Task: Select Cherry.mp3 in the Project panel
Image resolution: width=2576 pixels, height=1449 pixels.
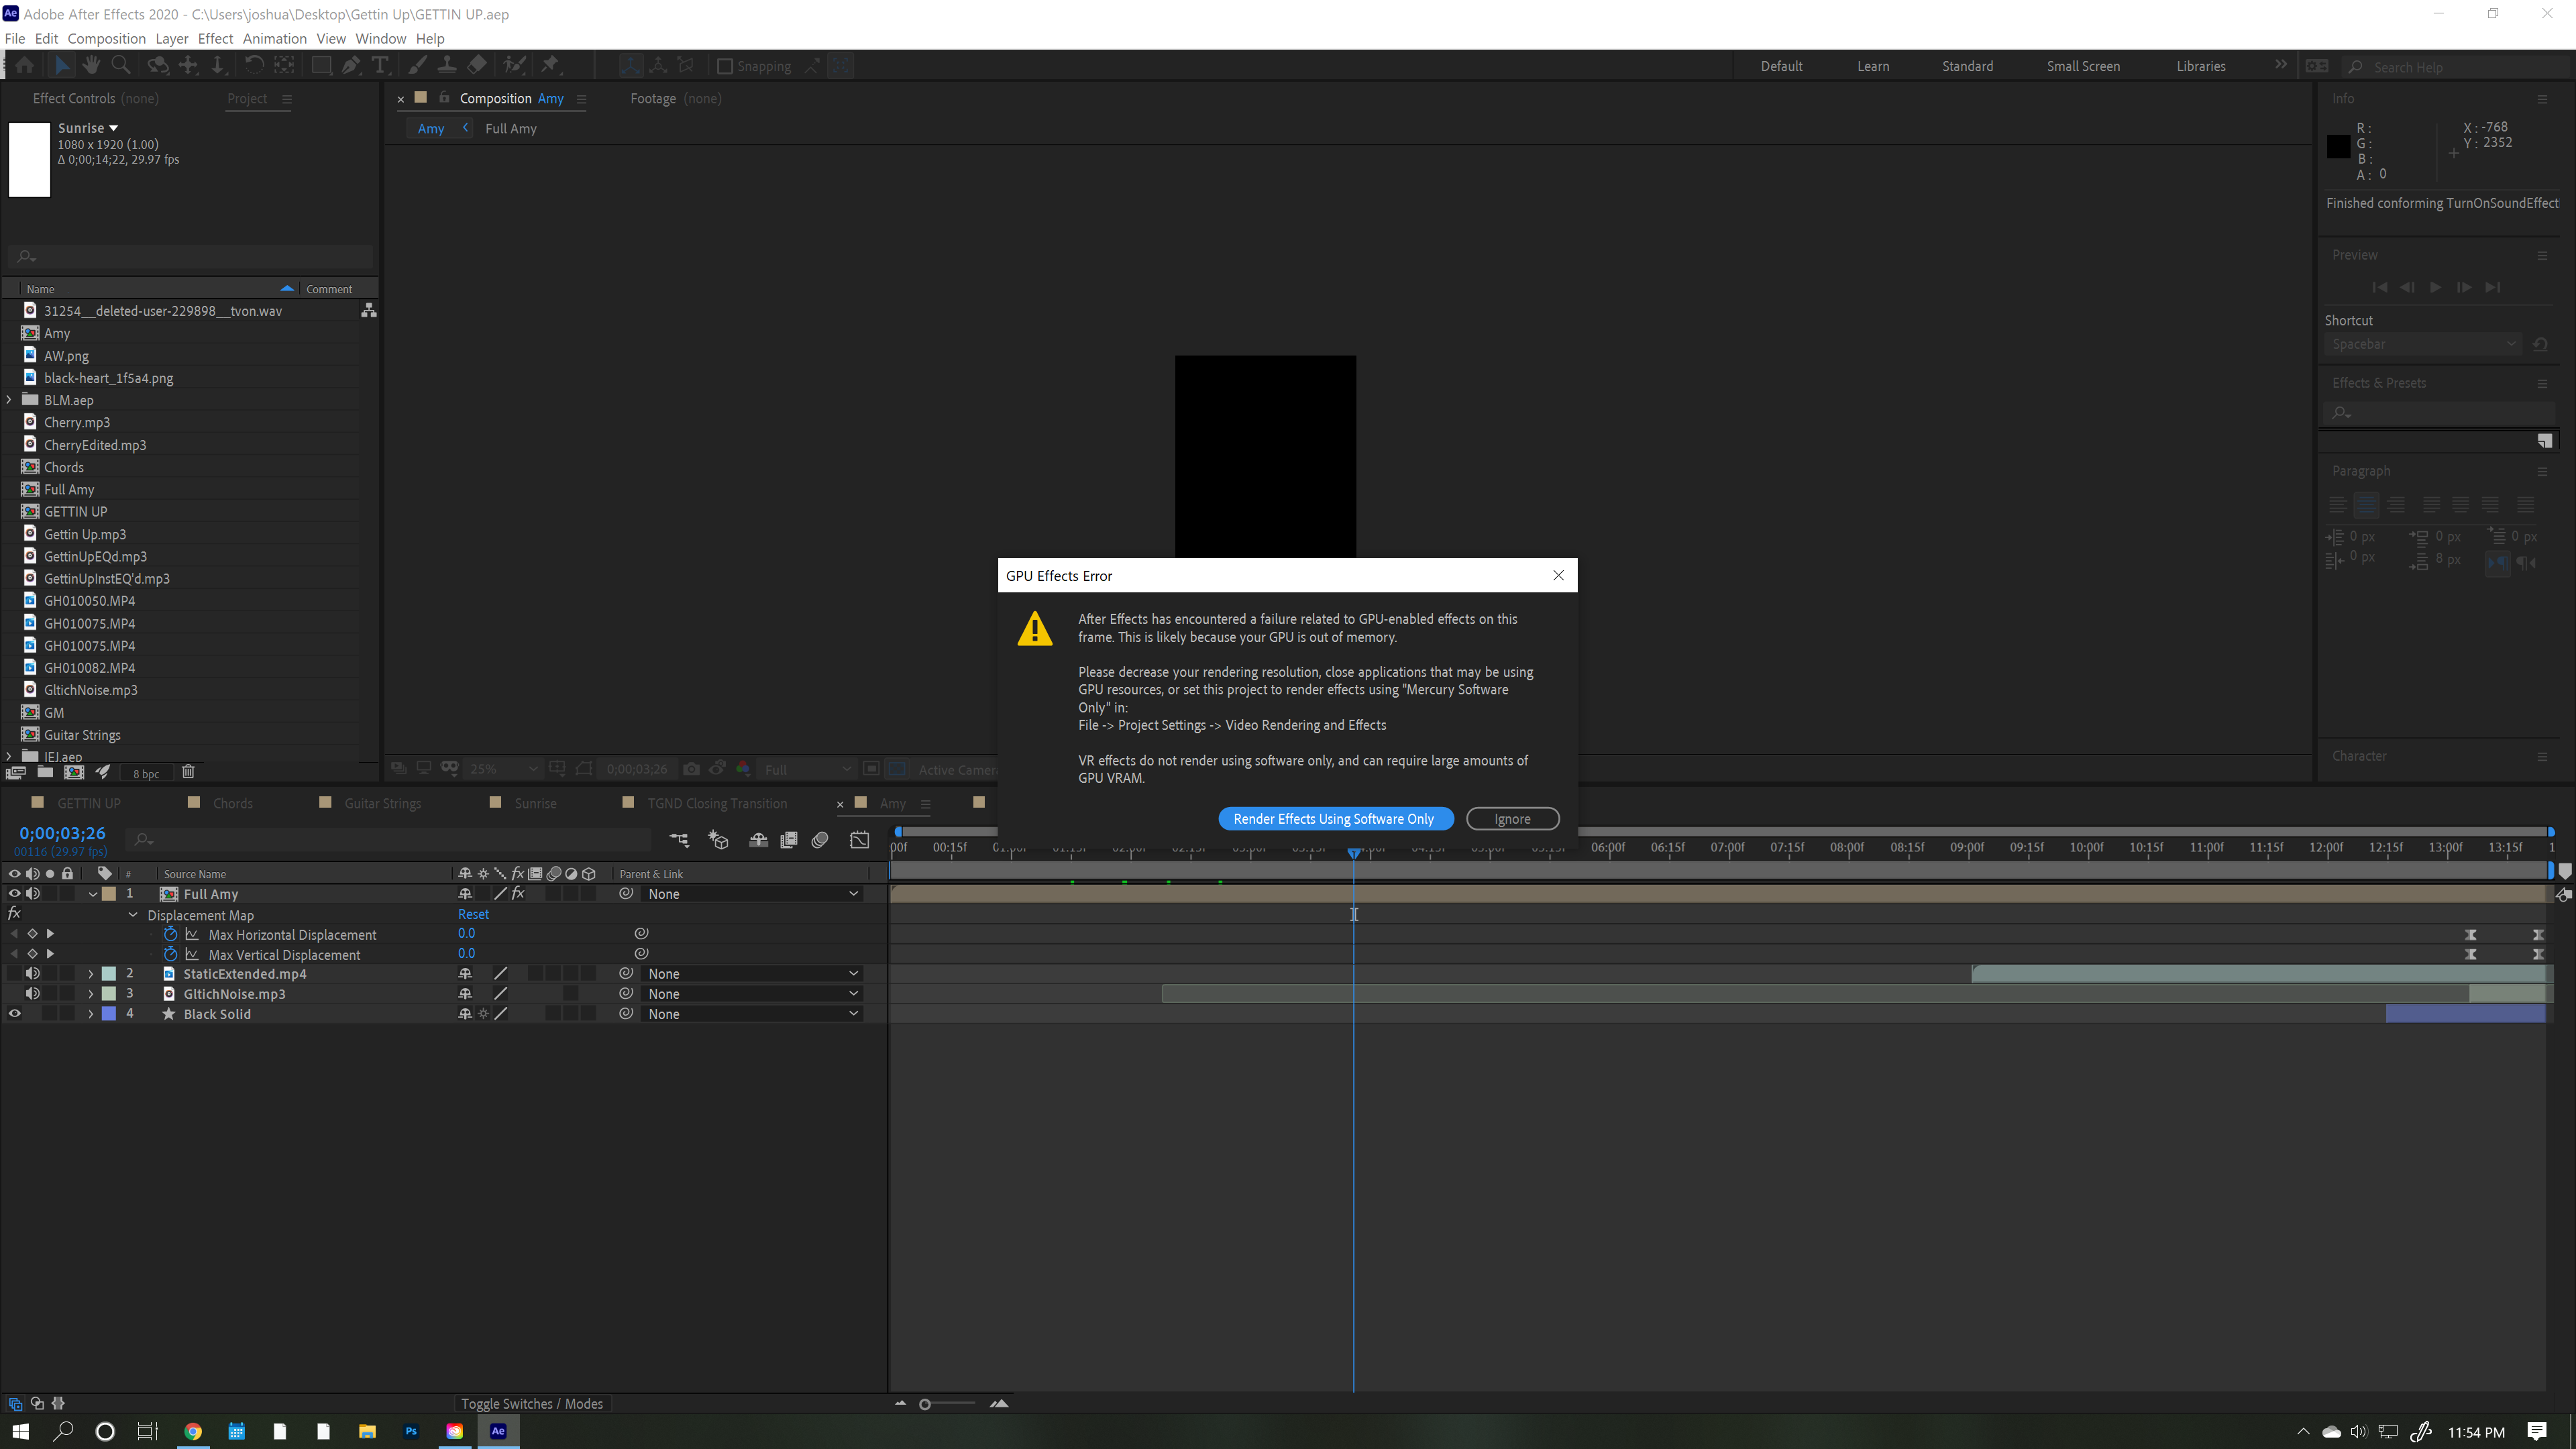Action: click(77, 422)
